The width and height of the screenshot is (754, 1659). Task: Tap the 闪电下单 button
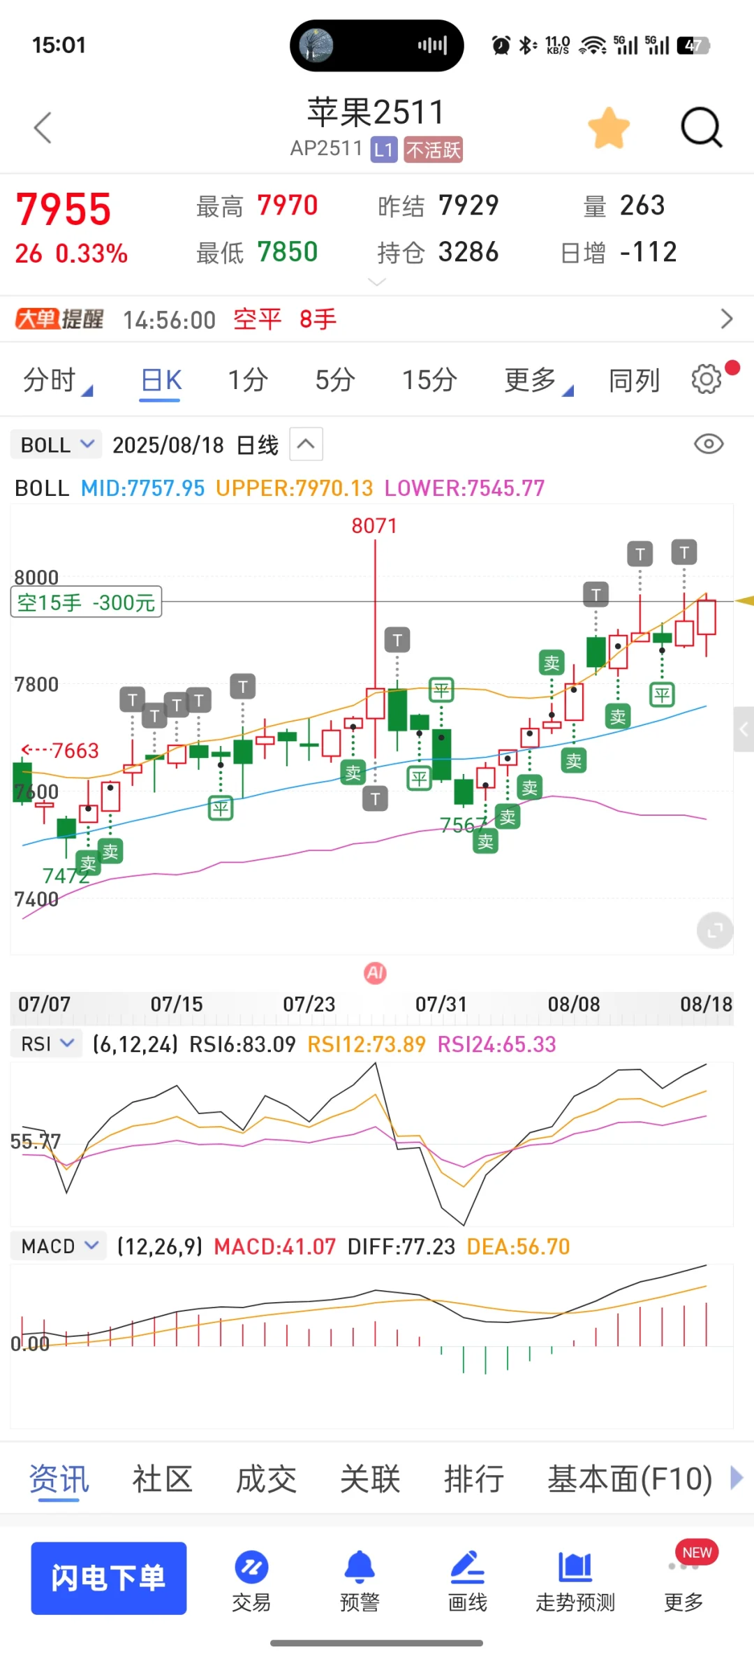(109, 1578)
